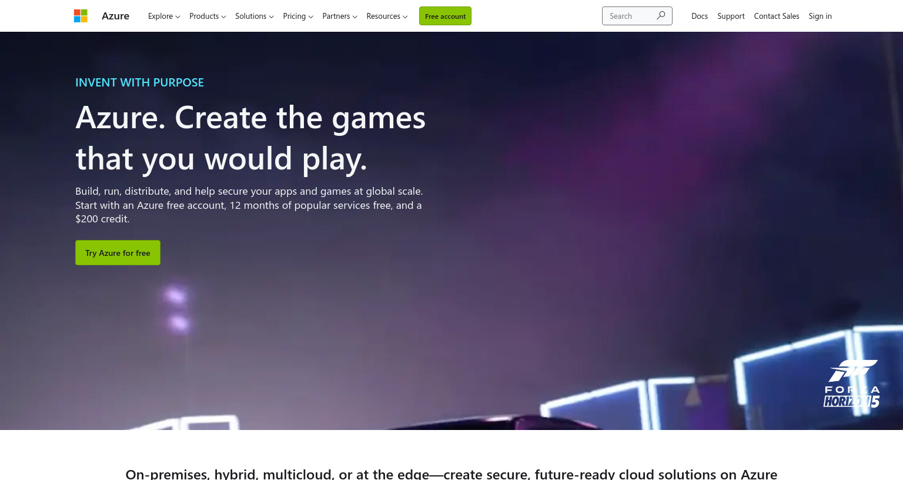Click the Resources menu chevron arrow

click(x=405, y=17)
